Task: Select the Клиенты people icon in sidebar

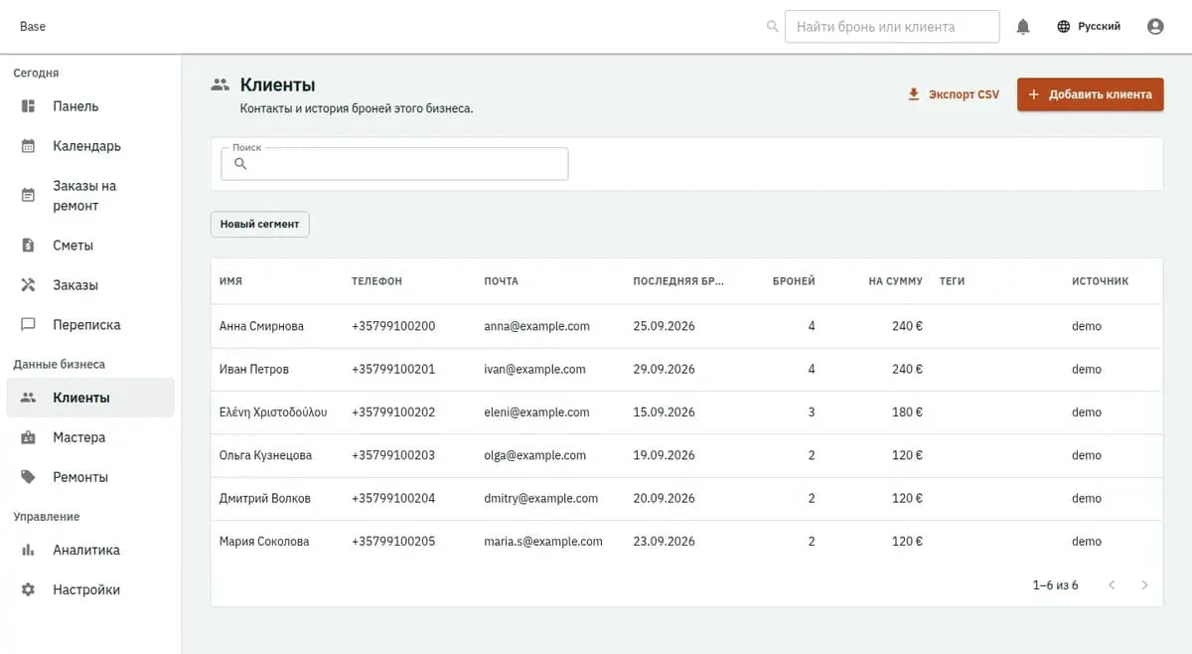Action: [x=28, y=398]
